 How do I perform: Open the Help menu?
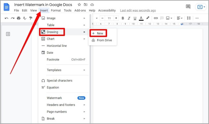coord(92,11)
